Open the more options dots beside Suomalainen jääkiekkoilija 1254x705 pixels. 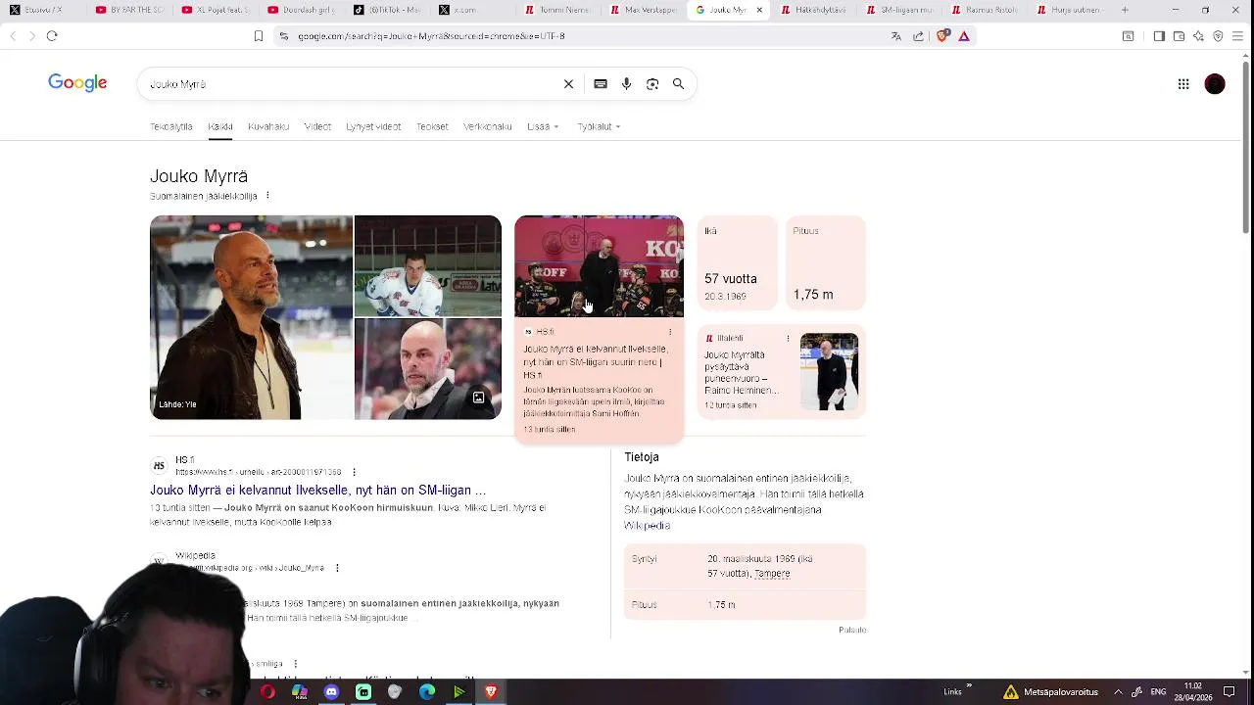267,196
